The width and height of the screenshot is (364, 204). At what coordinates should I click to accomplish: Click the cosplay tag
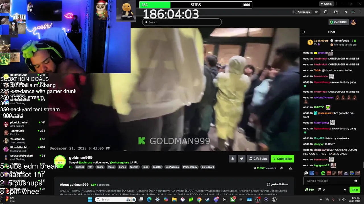157,167
